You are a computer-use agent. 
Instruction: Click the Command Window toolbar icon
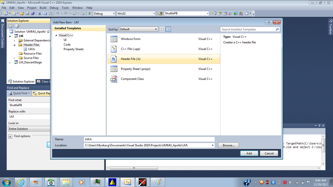coord(246,13)
